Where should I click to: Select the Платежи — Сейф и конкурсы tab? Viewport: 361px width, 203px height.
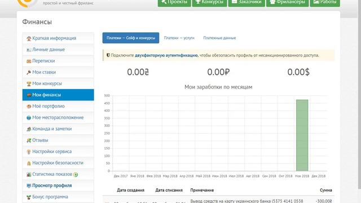coord(131,38)
